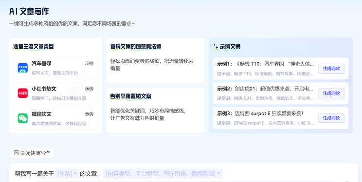
Task: Click the sparkle icon beside 示例文案
Action: point(216,46)
